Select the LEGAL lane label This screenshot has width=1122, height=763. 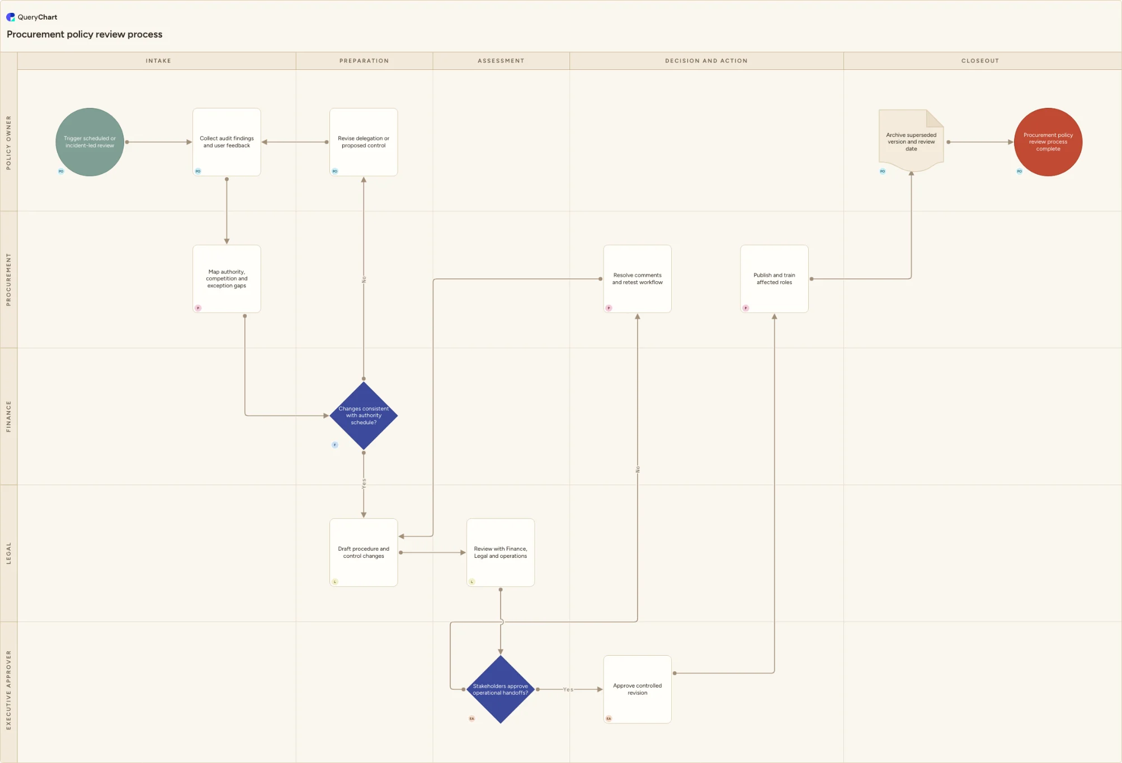pyautogui.click(x=8, y=553)
